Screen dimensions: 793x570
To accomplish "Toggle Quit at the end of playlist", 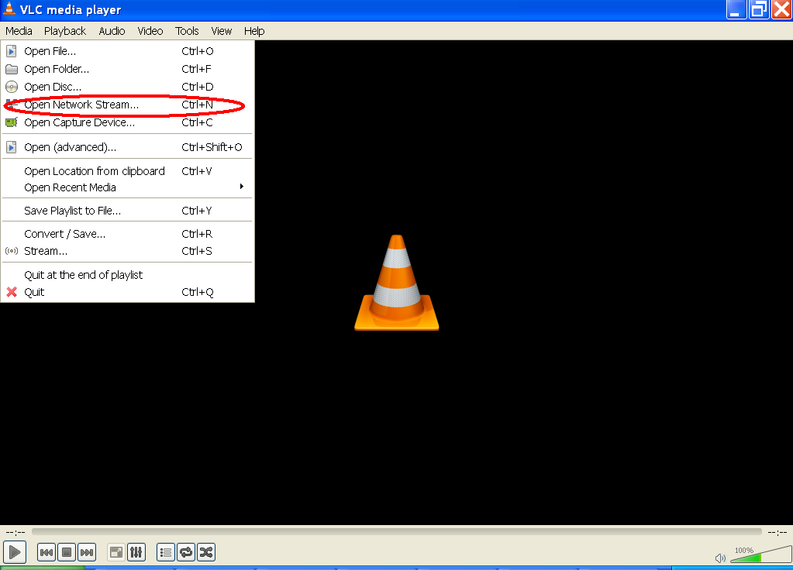I will [x=127, y=275].
